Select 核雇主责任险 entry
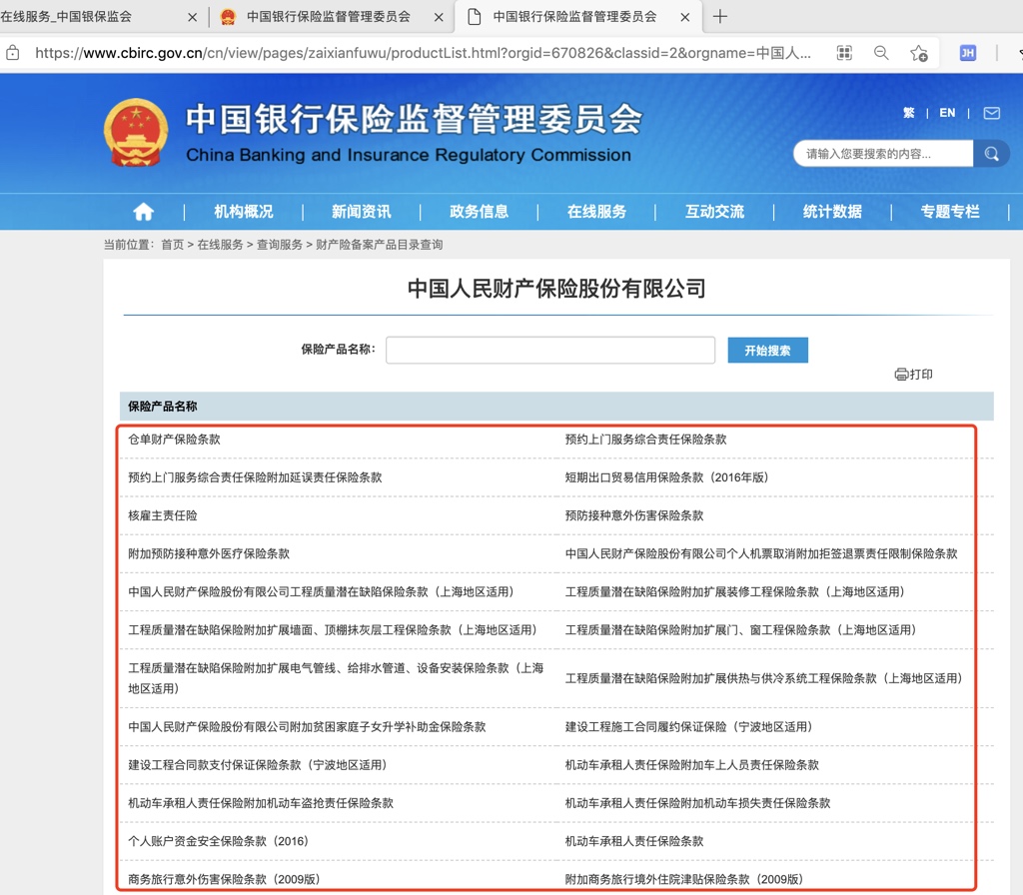 click(x=163, y=516)
